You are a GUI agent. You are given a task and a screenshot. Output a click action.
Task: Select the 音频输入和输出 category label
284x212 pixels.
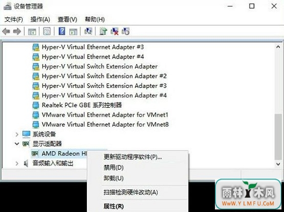click(53, 163)
